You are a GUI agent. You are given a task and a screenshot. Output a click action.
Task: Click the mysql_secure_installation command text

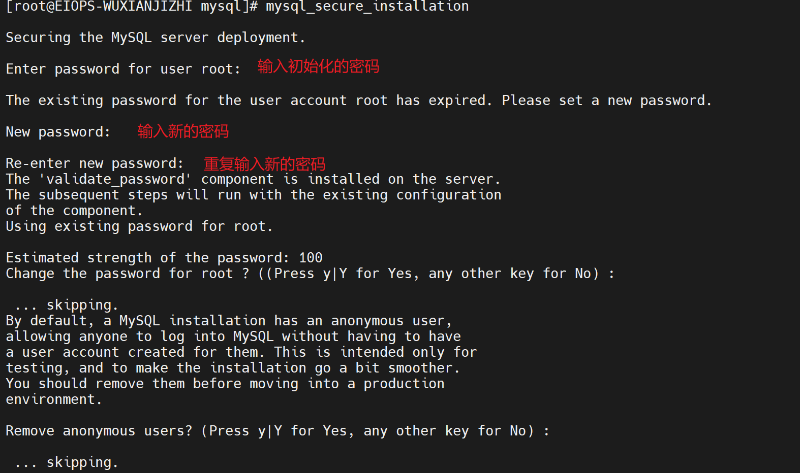367,7
